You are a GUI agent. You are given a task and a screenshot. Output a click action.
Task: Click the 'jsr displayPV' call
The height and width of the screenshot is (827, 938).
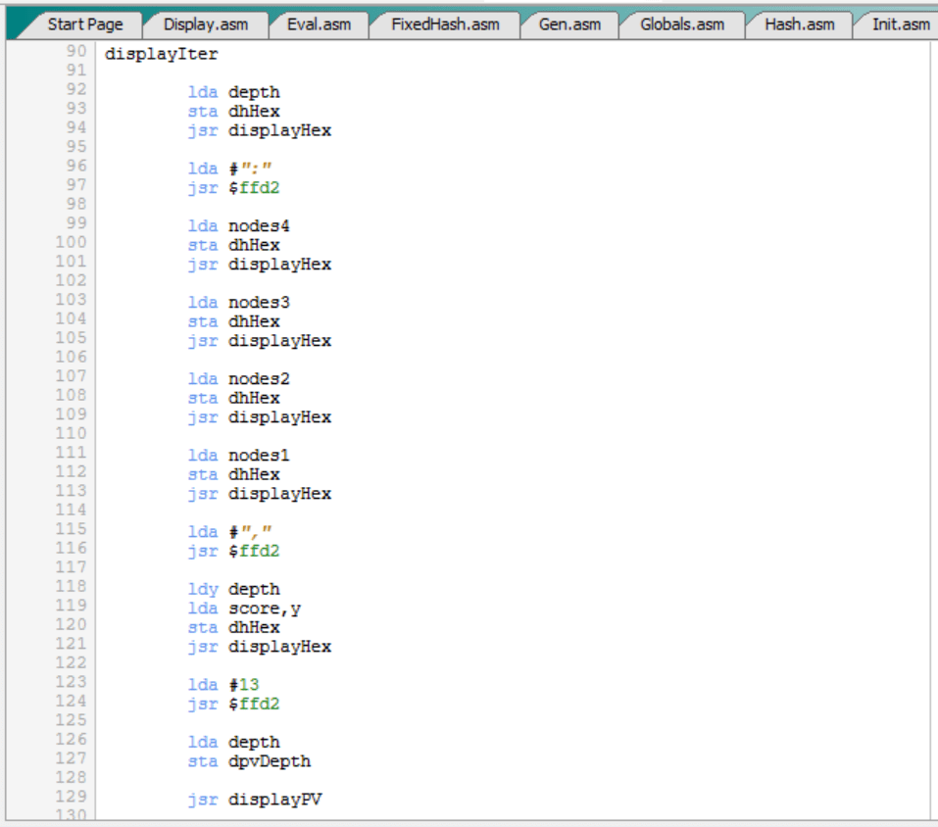(x=254, y=800)
